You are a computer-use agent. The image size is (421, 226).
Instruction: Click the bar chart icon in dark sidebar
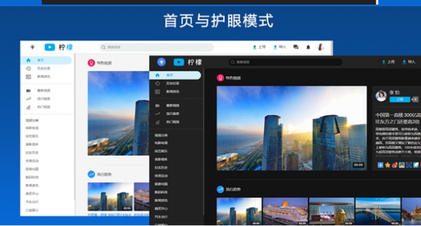click(158, 122)
